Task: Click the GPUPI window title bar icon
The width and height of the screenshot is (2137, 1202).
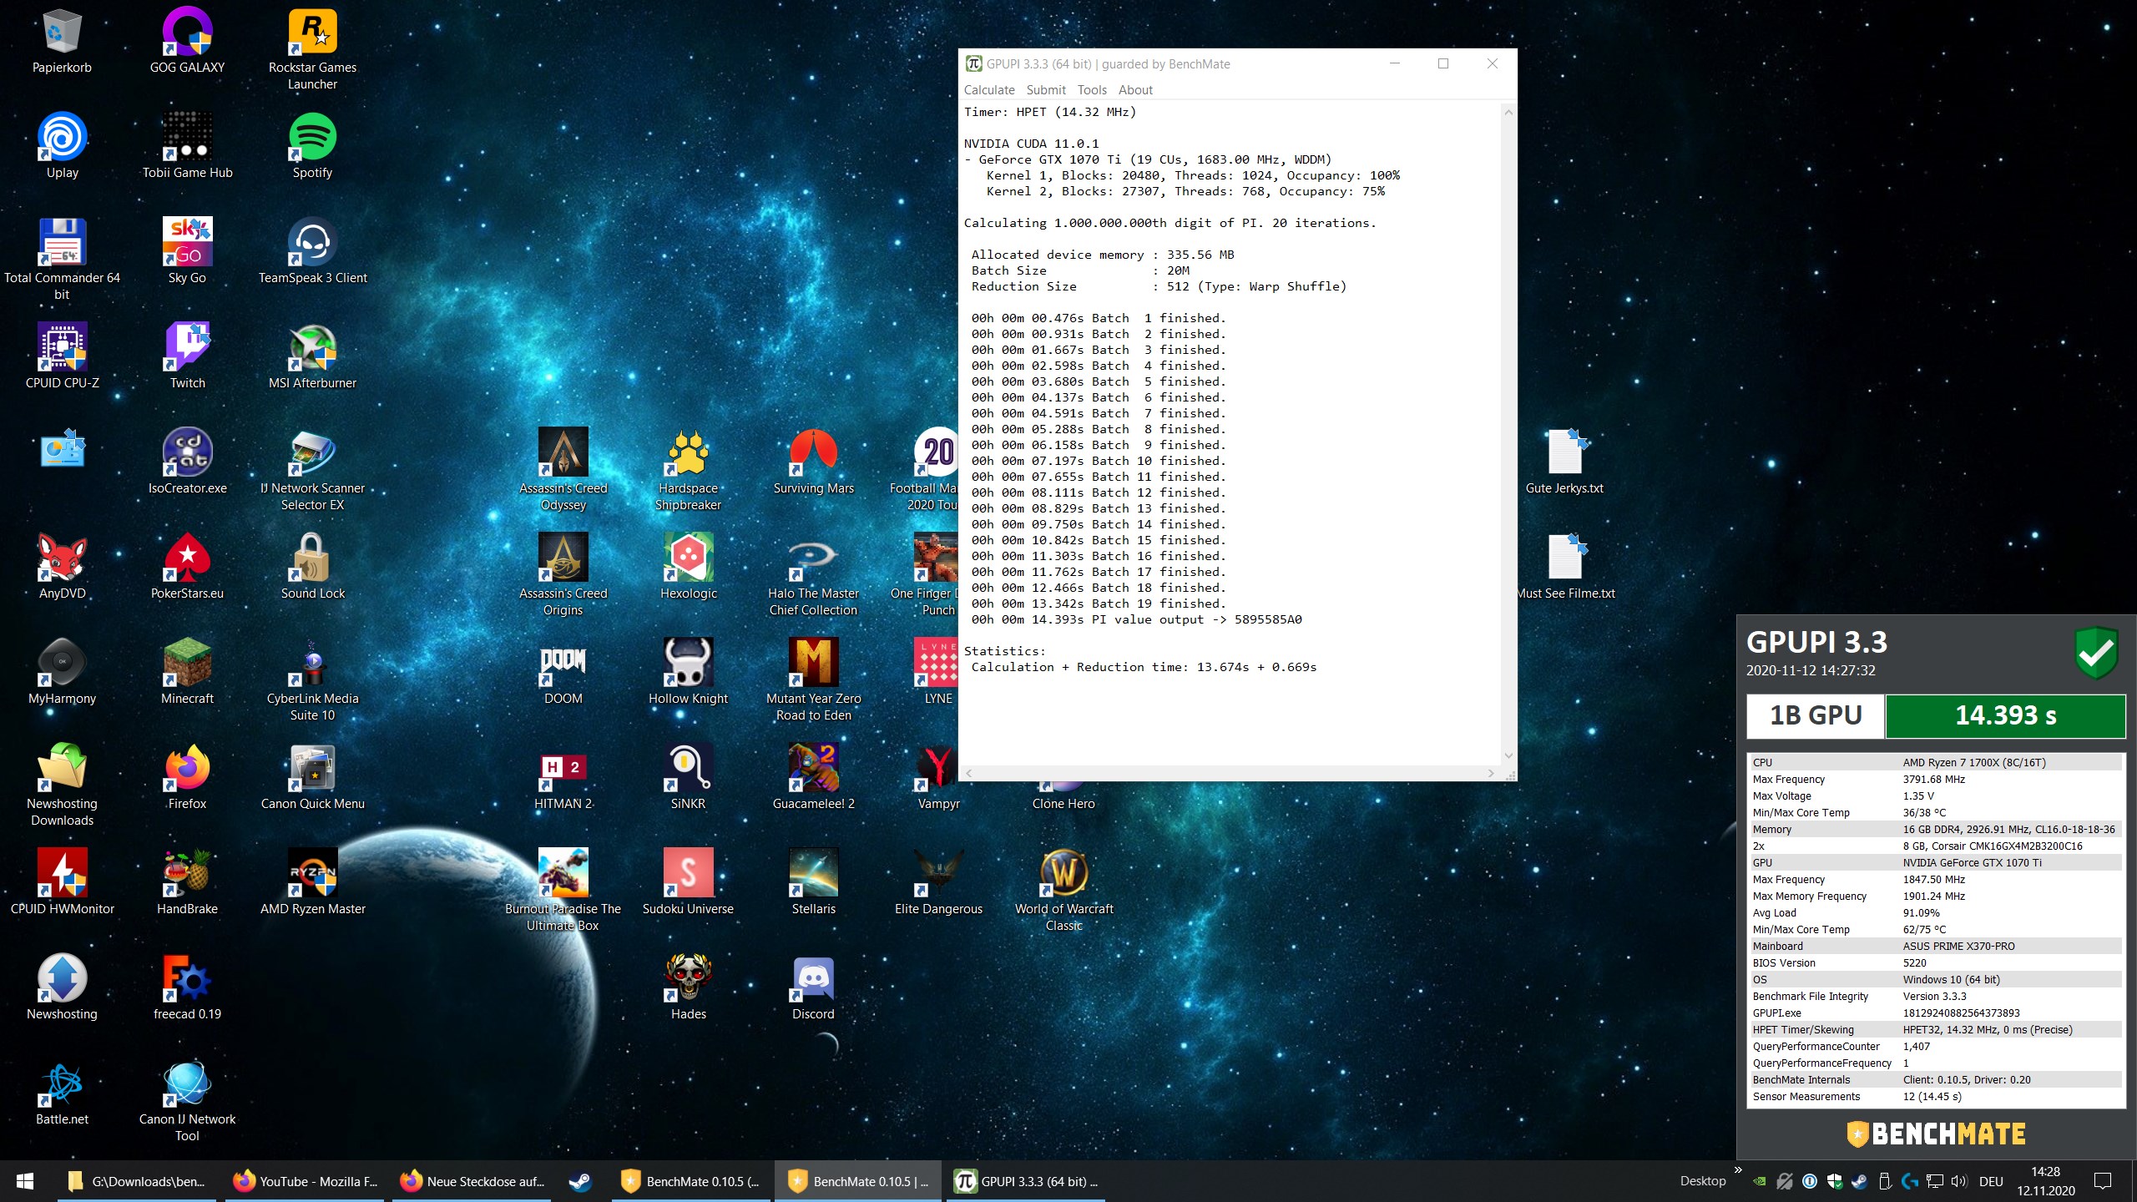Action: point(973,63)
